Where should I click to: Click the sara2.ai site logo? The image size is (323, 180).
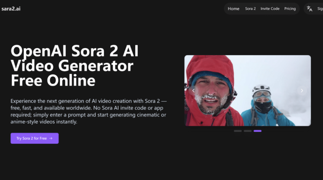coord(11,8)
